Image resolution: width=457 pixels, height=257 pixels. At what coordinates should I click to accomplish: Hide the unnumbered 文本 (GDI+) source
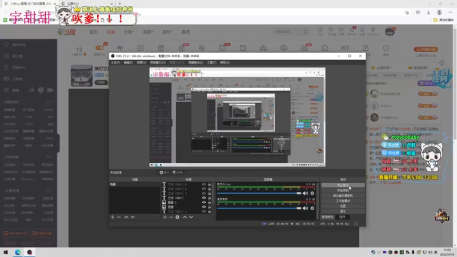(204, 198)
